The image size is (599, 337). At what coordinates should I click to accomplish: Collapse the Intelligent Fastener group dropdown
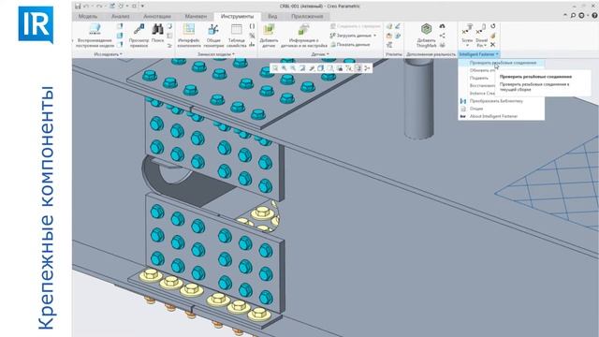point(478,54)
